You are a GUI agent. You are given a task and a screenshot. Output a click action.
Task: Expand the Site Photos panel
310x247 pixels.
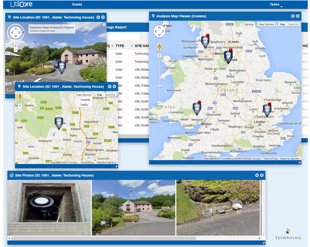tap(257, 175)
